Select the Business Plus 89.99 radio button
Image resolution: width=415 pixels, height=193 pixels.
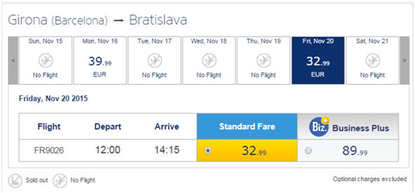click(x=308, y=151)
